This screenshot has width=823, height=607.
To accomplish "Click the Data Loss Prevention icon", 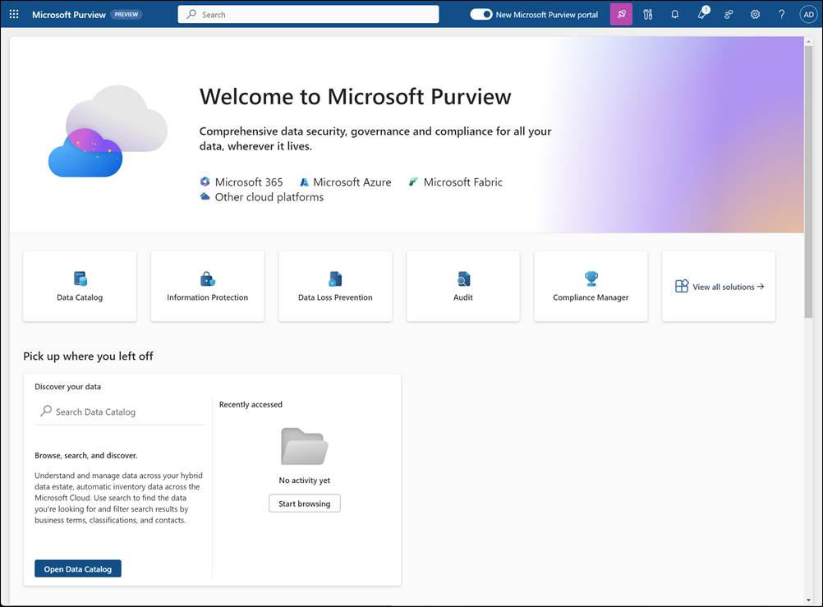I will pos(334,278).
